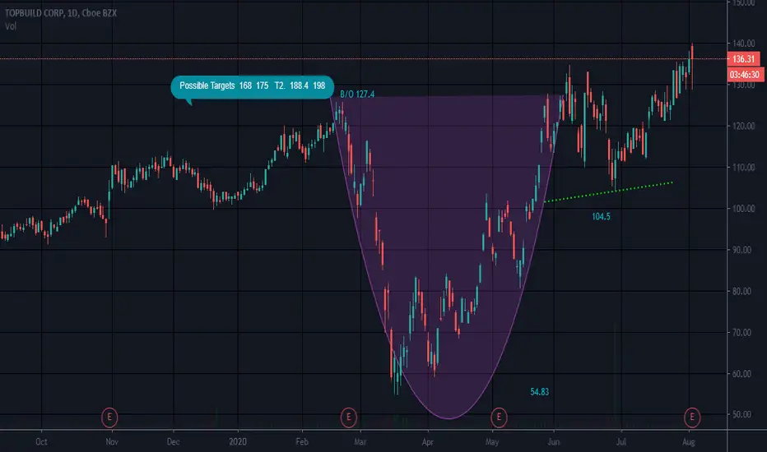Viewport: 767px width, 452px height.
Task: Click the earnings marker near November
Action: pyautogui.click(x=109, y=417)
